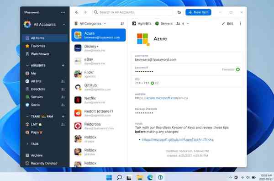
Task: Open the azure.microsoft.com website link
Action: click(x=161, y=98)
